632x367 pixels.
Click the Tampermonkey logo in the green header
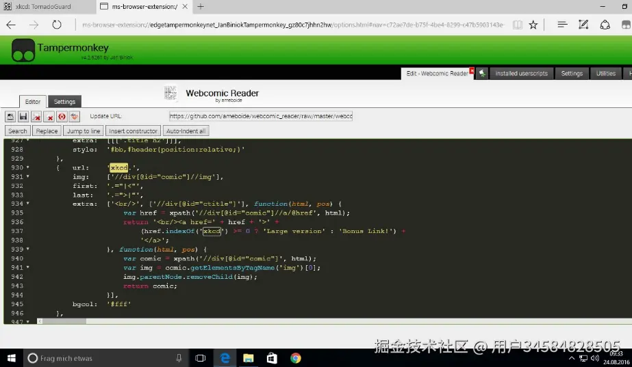[x=23, y=51]
